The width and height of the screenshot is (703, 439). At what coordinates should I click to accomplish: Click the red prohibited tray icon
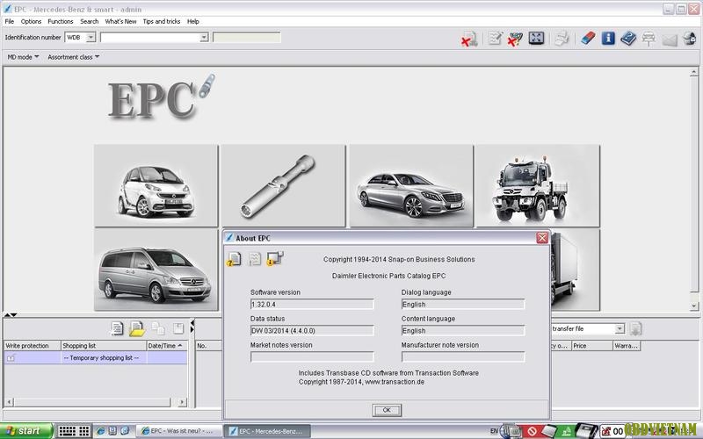point(533,431)
